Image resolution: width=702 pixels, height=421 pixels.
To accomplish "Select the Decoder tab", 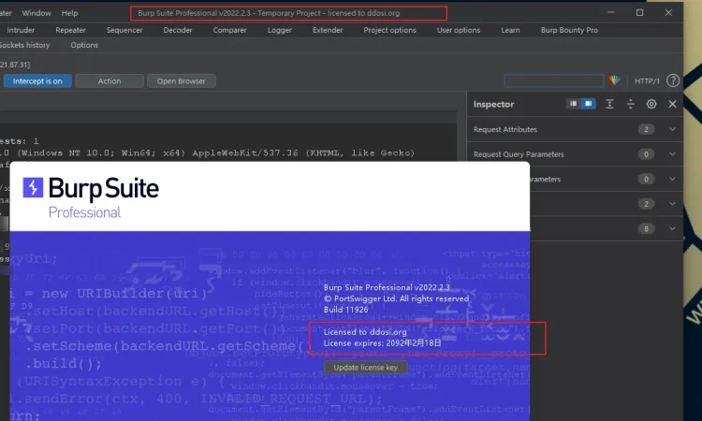I will [x=178, y=30].
